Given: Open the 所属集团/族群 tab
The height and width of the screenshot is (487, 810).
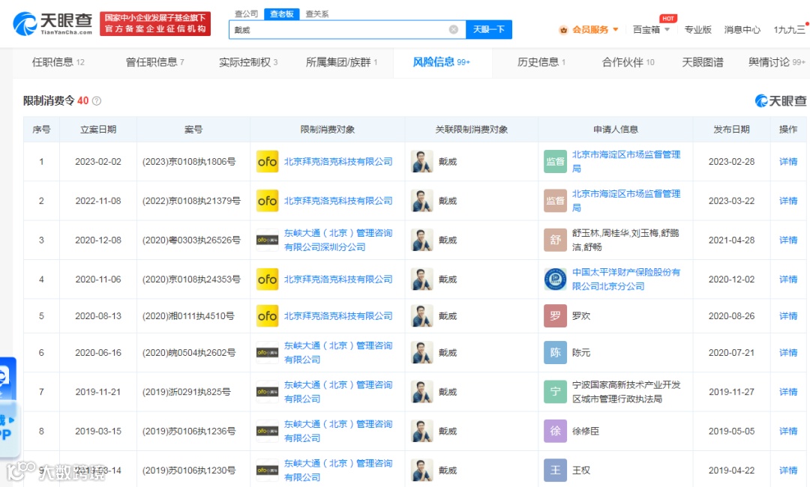Looking at the screenshot, I should point(341,62).
